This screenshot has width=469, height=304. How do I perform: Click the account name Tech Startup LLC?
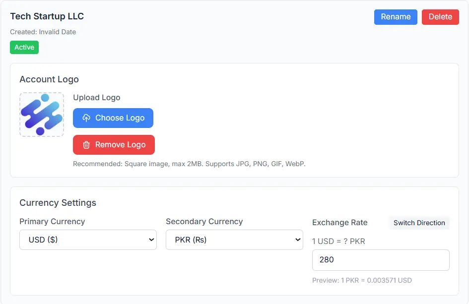47,16
